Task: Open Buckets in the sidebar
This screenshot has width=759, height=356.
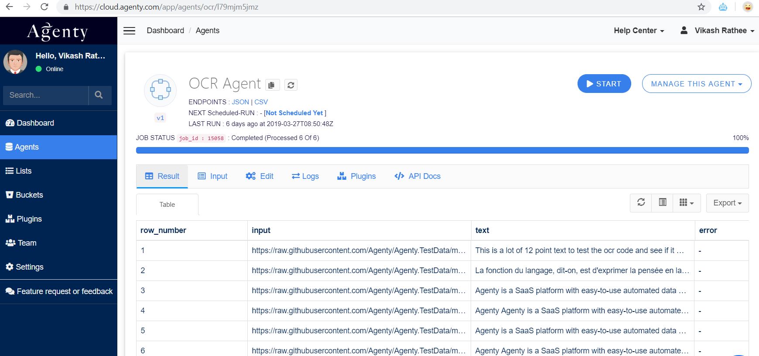Action: point(58,195)
